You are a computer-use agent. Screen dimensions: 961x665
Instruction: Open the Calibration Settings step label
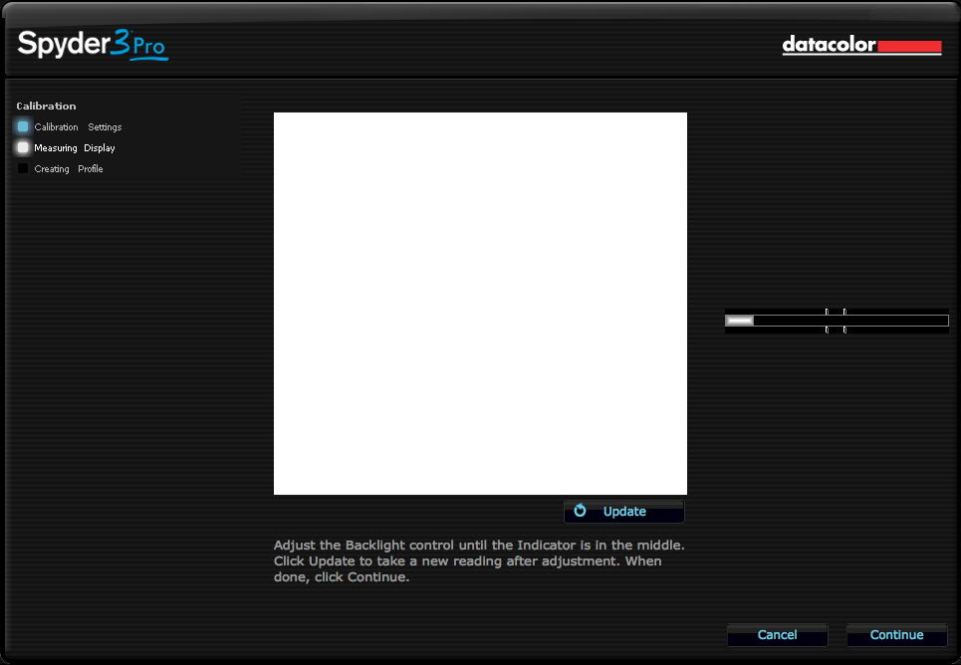78,127
